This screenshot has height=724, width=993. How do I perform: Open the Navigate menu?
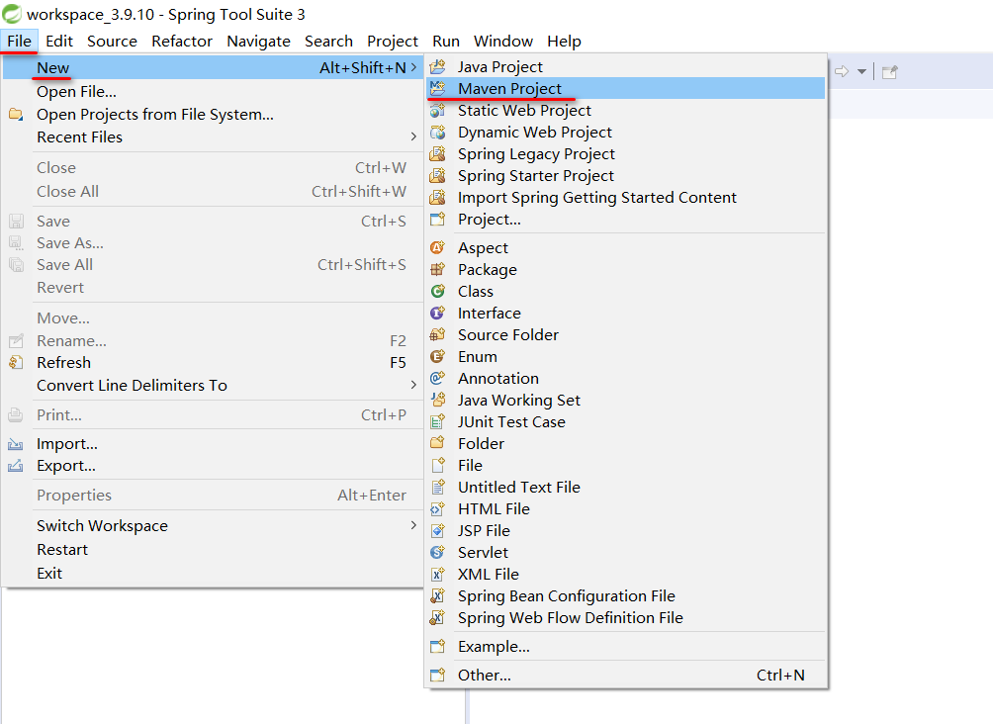click(258, 42)
